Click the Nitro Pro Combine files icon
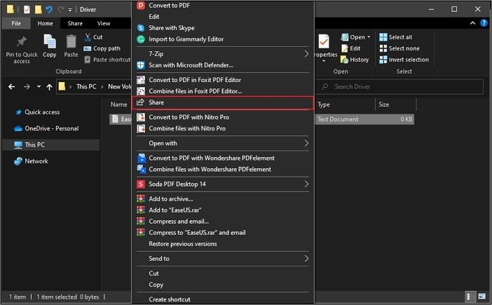Screen dimensions: 492x305 tap(141, 128)
